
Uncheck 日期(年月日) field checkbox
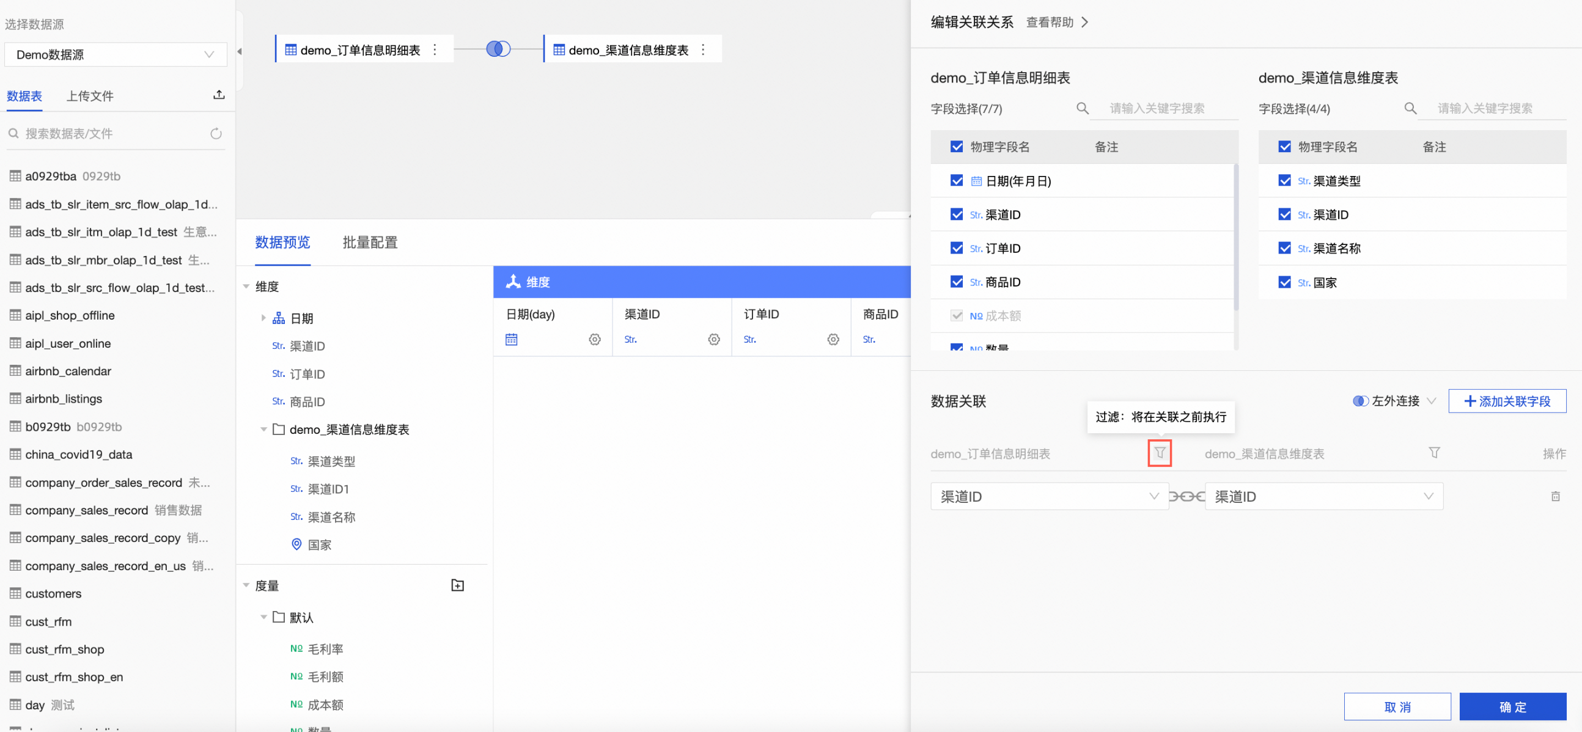[956, 180]
